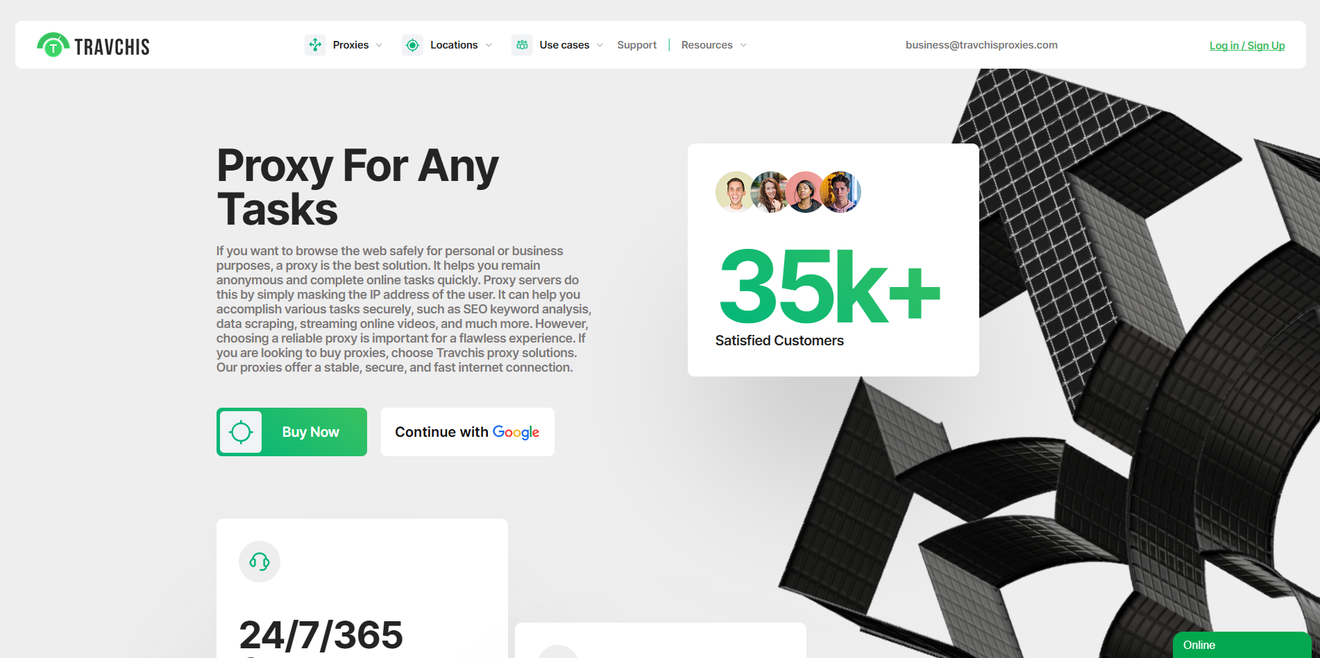The image size is (1320, 658).
Task: Open the Support menu item
Action: click(636, 45)
